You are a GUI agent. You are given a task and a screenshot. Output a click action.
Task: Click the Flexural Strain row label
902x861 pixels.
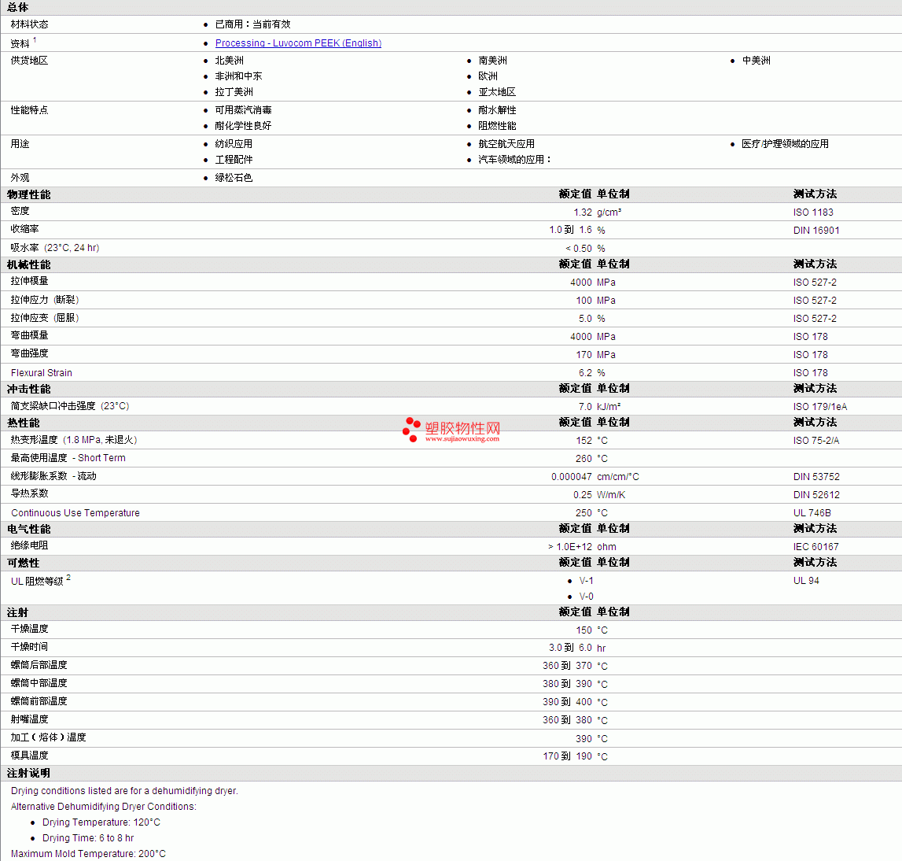pyautogui.click(x=42, y=373)
